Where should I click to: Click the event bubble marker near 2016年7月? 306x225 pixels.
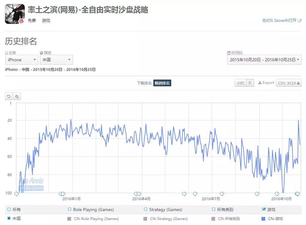(x=222, y=194)
